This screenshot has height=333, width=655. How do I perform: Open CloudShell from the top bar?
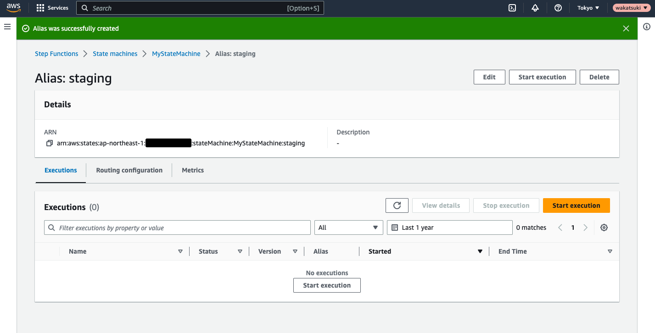point(512,8)
